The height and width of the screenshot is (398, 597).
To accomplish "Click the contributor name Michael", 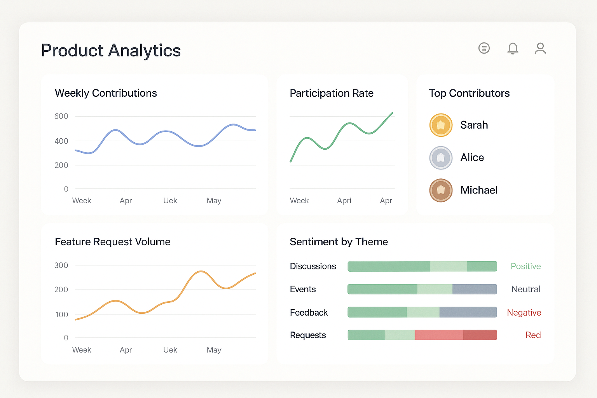I will tap(479, 190).
